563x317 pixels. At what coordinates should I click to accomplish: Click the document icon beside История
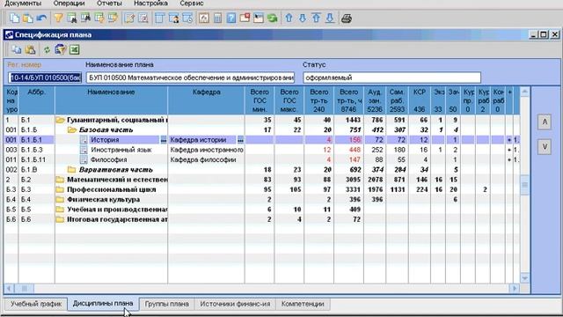(x=84, y=140)
